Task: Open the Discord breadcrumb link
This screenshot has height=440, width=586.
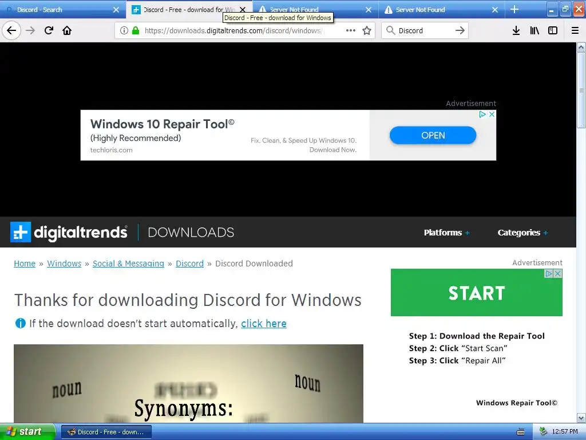Action: click(x=189, y=264)
